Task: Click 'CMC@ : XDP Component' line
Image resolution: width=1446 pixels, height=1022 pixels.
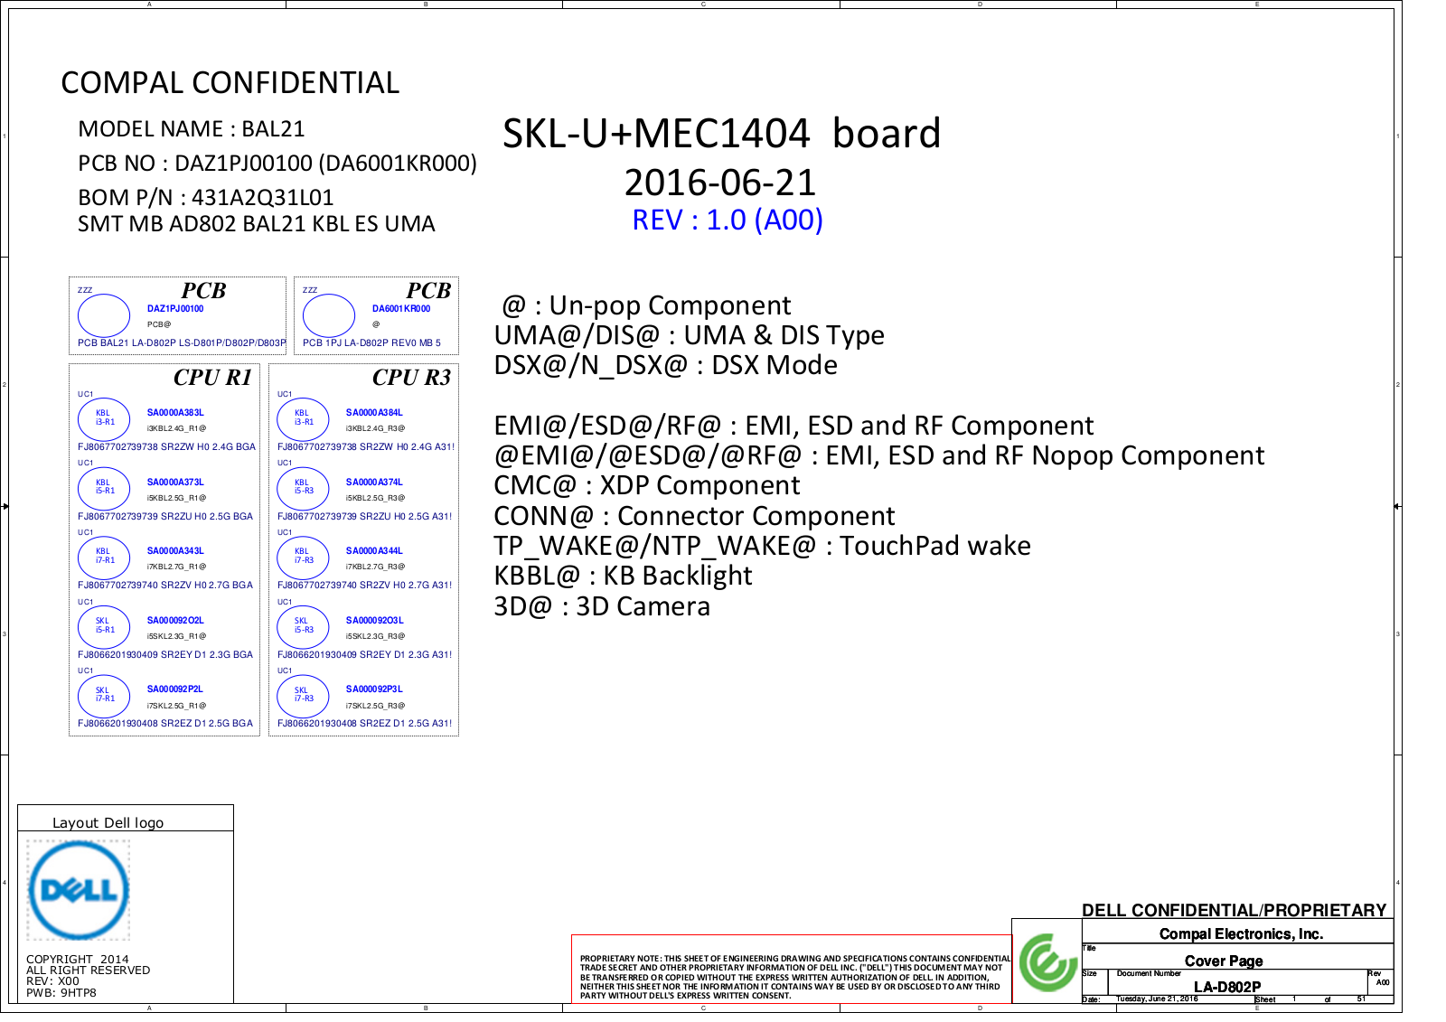Action: click(x=646, y=485)
